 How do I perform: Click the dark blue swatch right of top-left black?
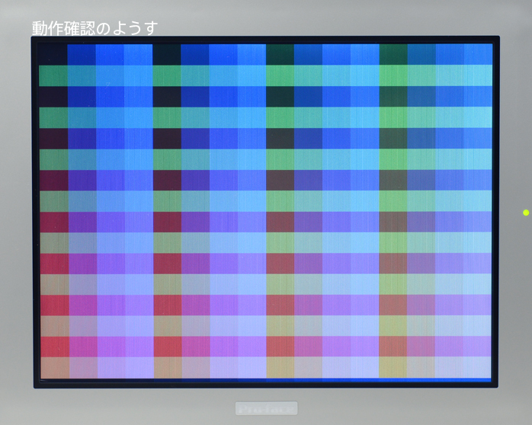coord(81,54)
